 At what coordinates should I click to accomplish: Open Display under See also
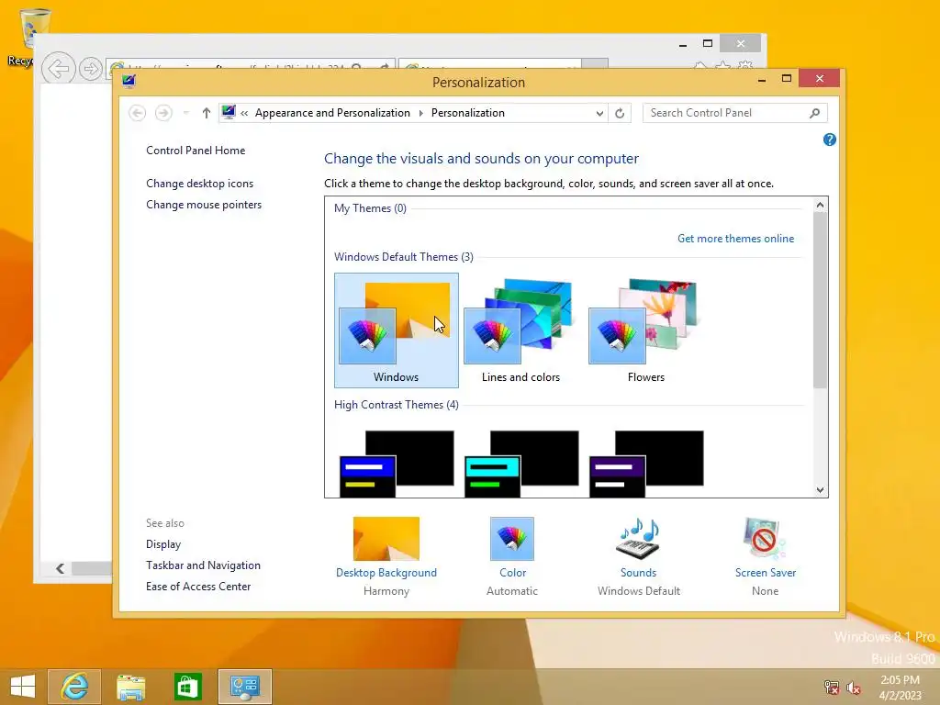pyautogui.click(x=163, y=544)
